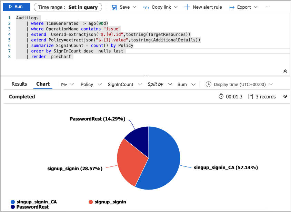
Task: Open the Sum aggregation dropdown
Action: (x=186, y=84)
